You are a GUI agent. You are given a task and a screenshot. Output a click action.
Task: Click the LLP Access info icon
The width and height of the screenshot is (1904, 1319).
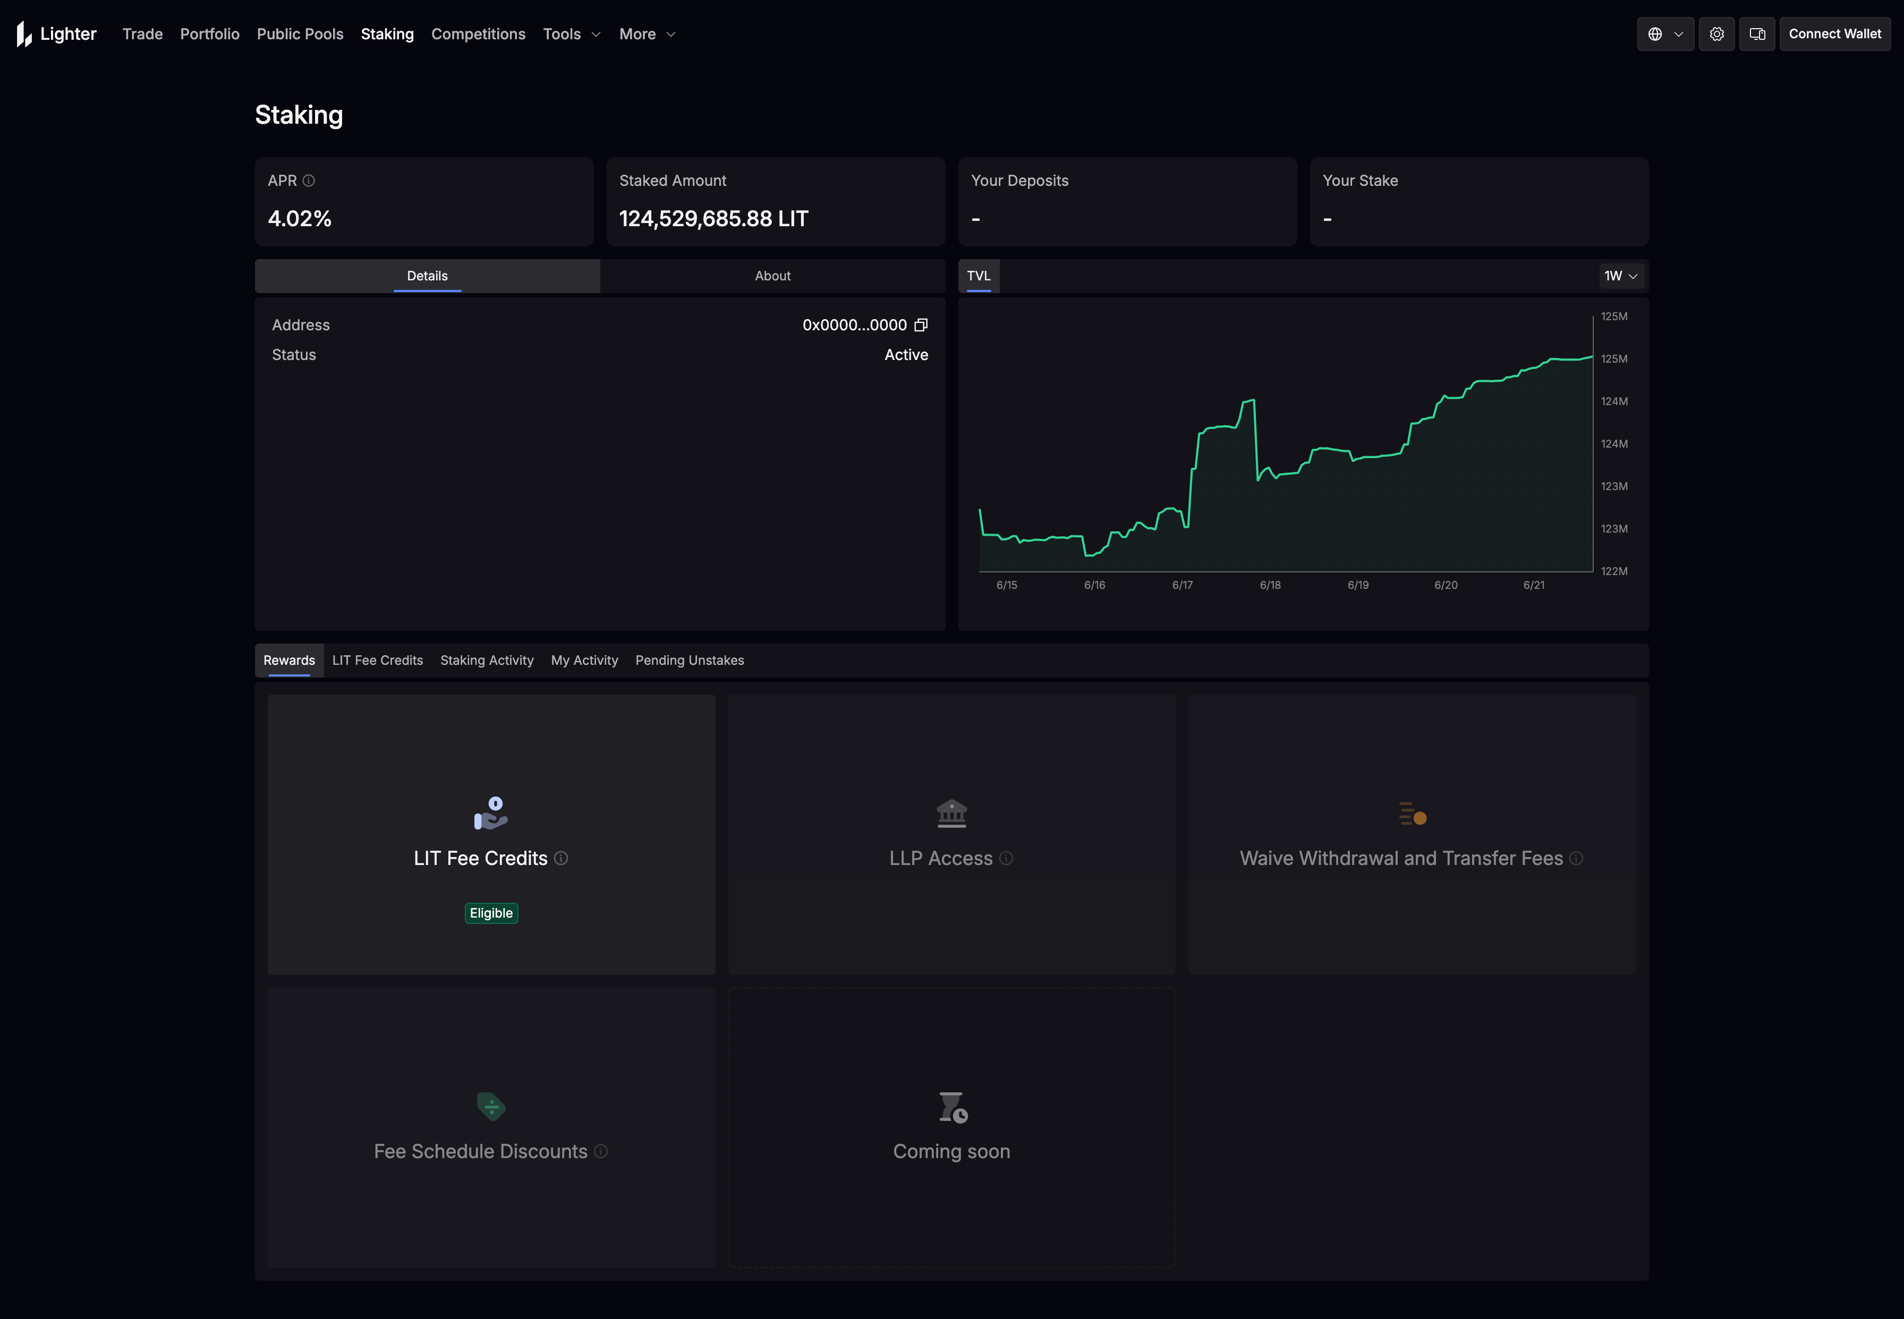[1006, 858]
